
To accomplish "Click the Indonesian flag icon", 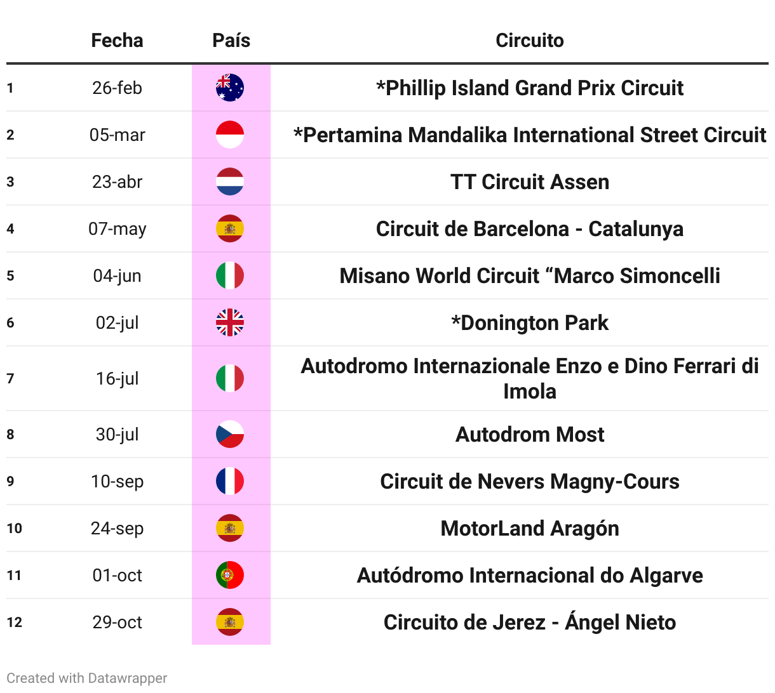I will pos(230,135).
